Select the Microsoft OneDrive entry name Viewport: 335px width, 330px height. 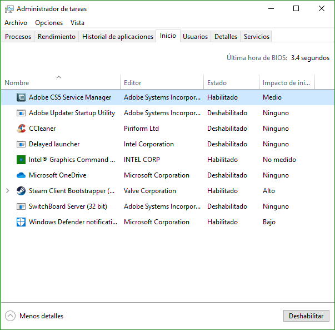click(x=58, y=175)
